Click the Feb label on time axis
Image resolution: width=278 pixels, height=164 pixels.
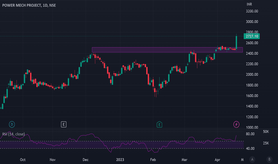(153, 160)
